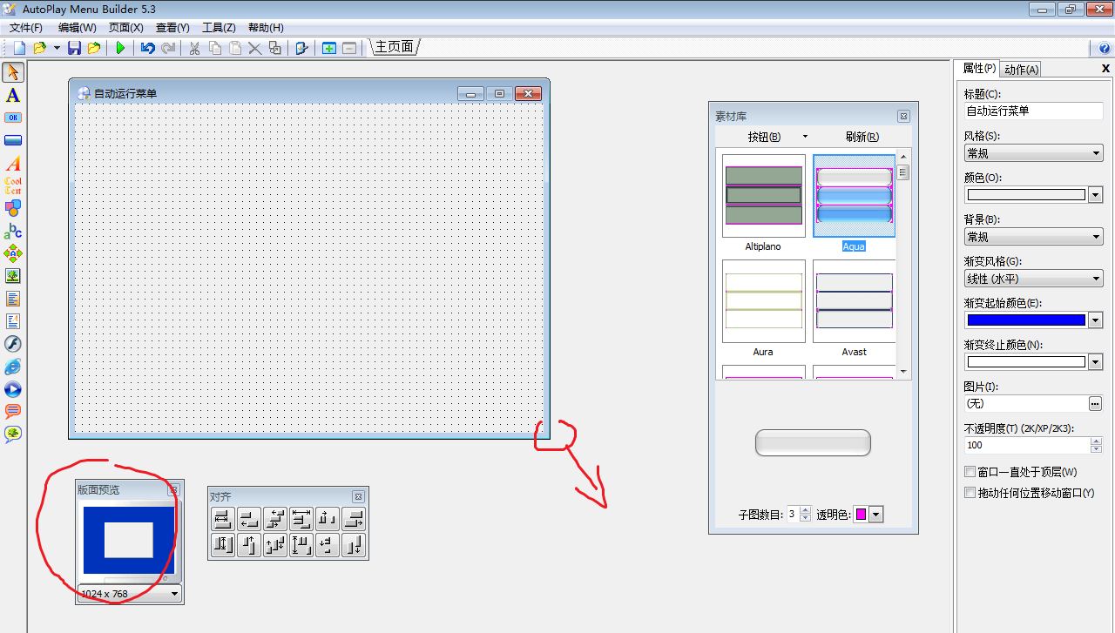Open the 风格(S) dropdown
This screenshot has width=1115, height=633.
pyautogui.click(x=1033, y=153)
